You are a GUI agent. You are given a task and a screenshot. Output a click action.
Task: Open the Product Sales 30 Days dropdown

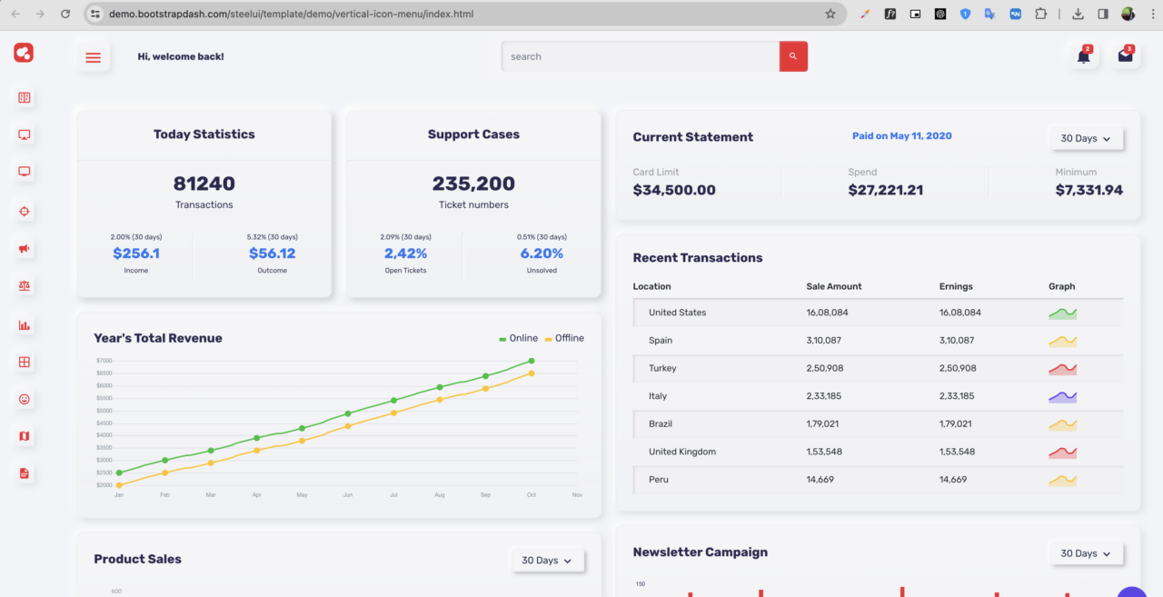[x=546, y=561]
